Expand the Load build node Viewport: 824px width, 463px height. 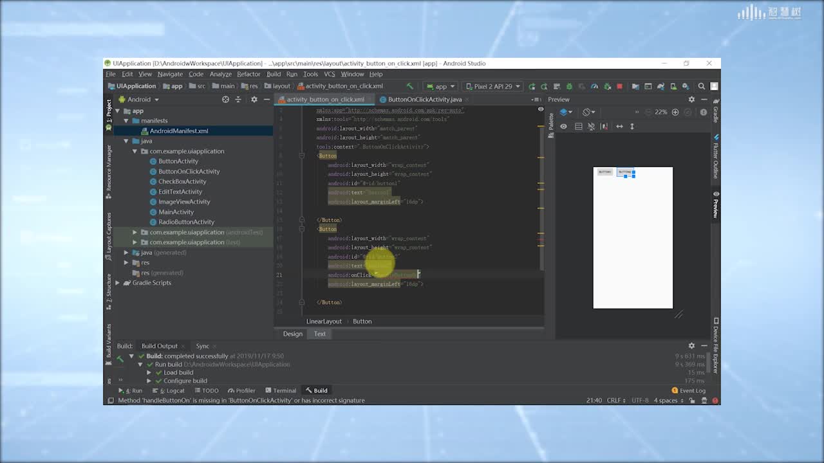pos(149,372)
